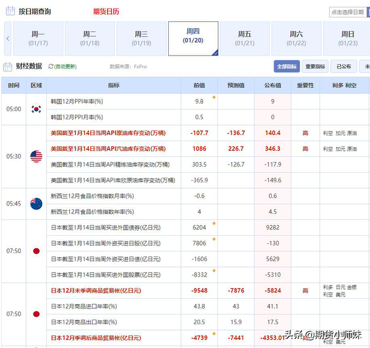Click the 前值 column header

click(x=199, y=85)
